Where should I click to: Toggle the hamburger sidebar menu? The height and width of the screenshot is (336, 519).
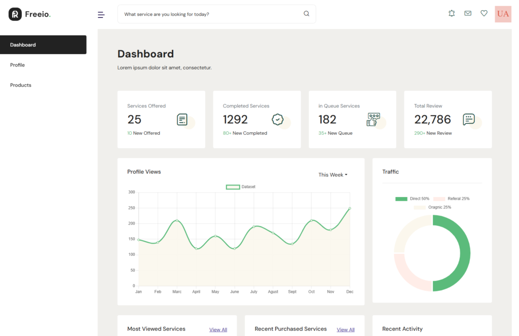pyautogui.click(x=101, y=15)
